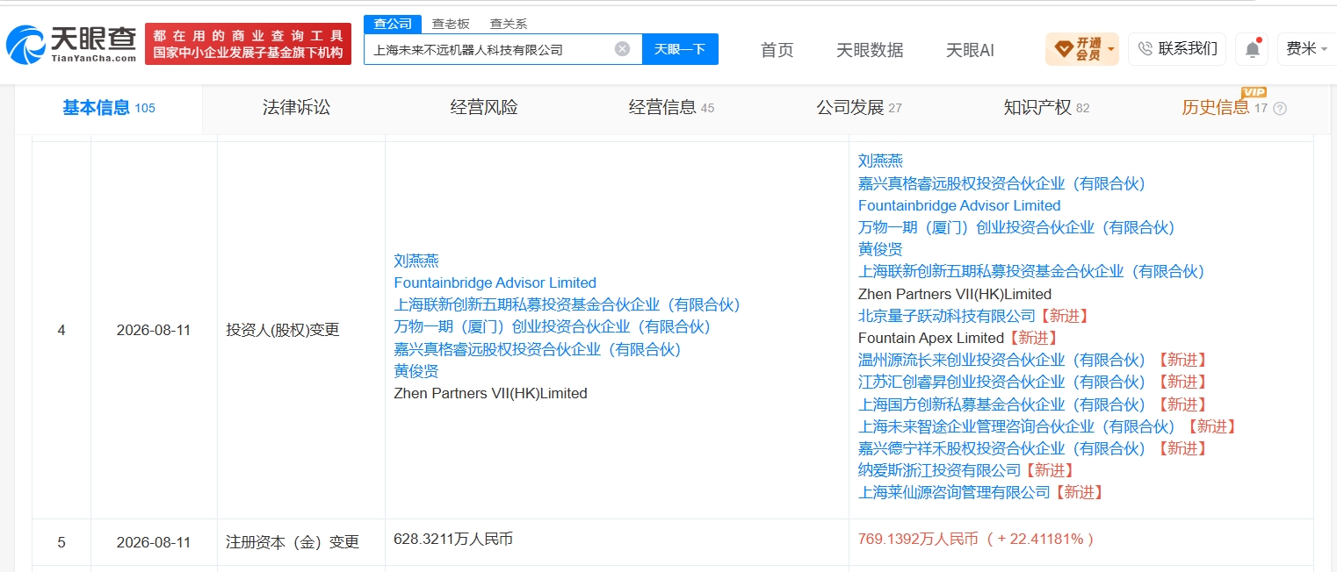Open Fountainbridge Advisor Limited in after-change column
This screenshot has width=1337, height=572.
pos(959,205)
